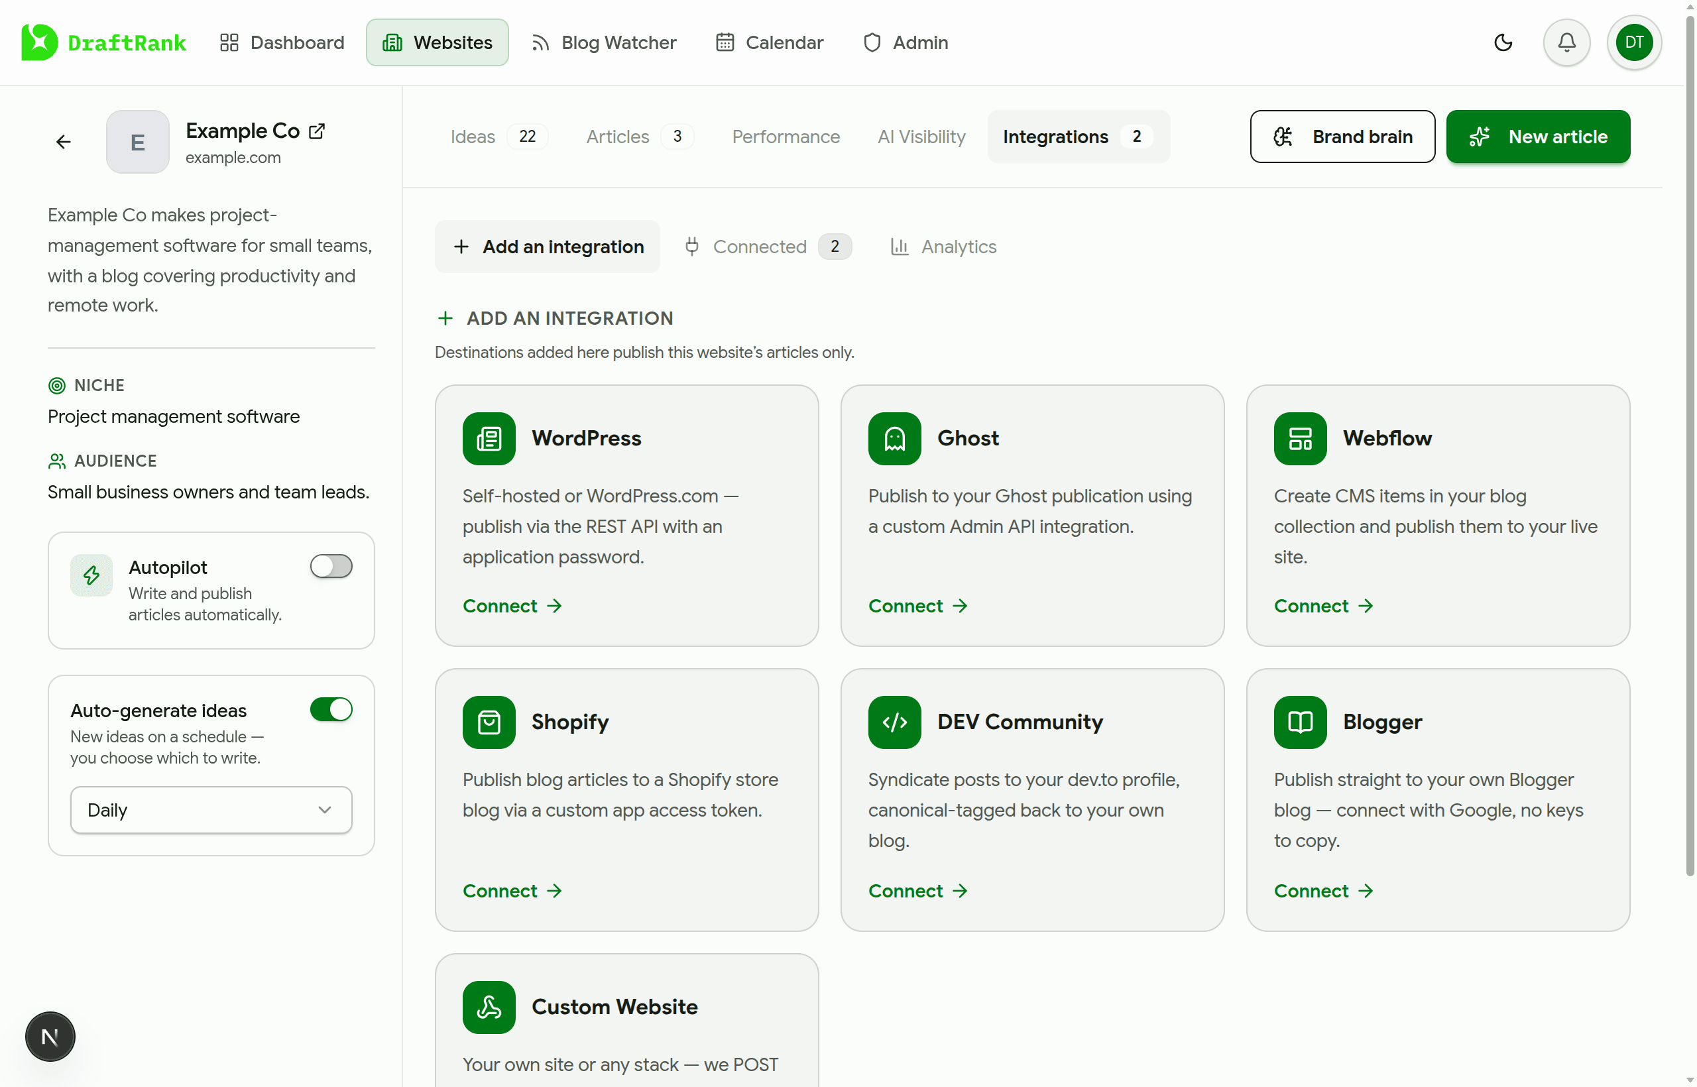1697x1087 pixels.
Task: Connect WordPress integration
Action: coord(512,606)
